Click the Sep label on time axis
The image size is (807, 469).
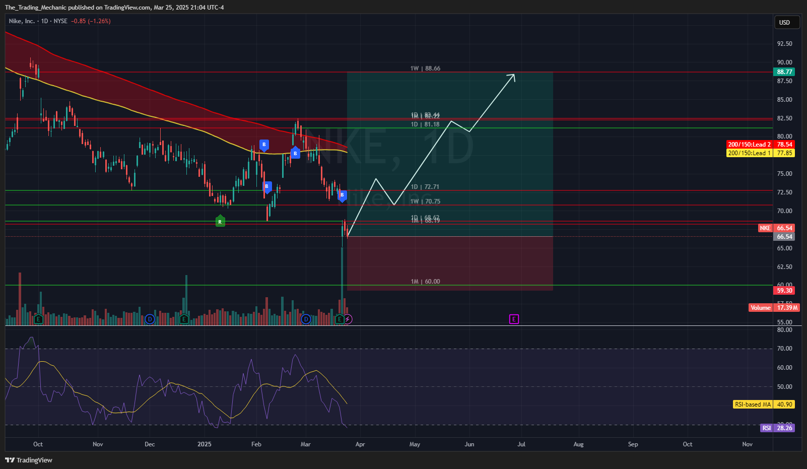[633, 444]
